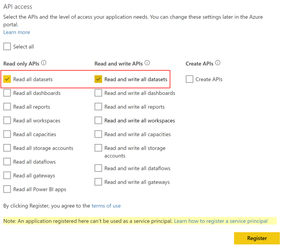The width and height of the screenshot is (281, 249).
Task: Enable Read all dashboards access
Action: pos(7,93)
